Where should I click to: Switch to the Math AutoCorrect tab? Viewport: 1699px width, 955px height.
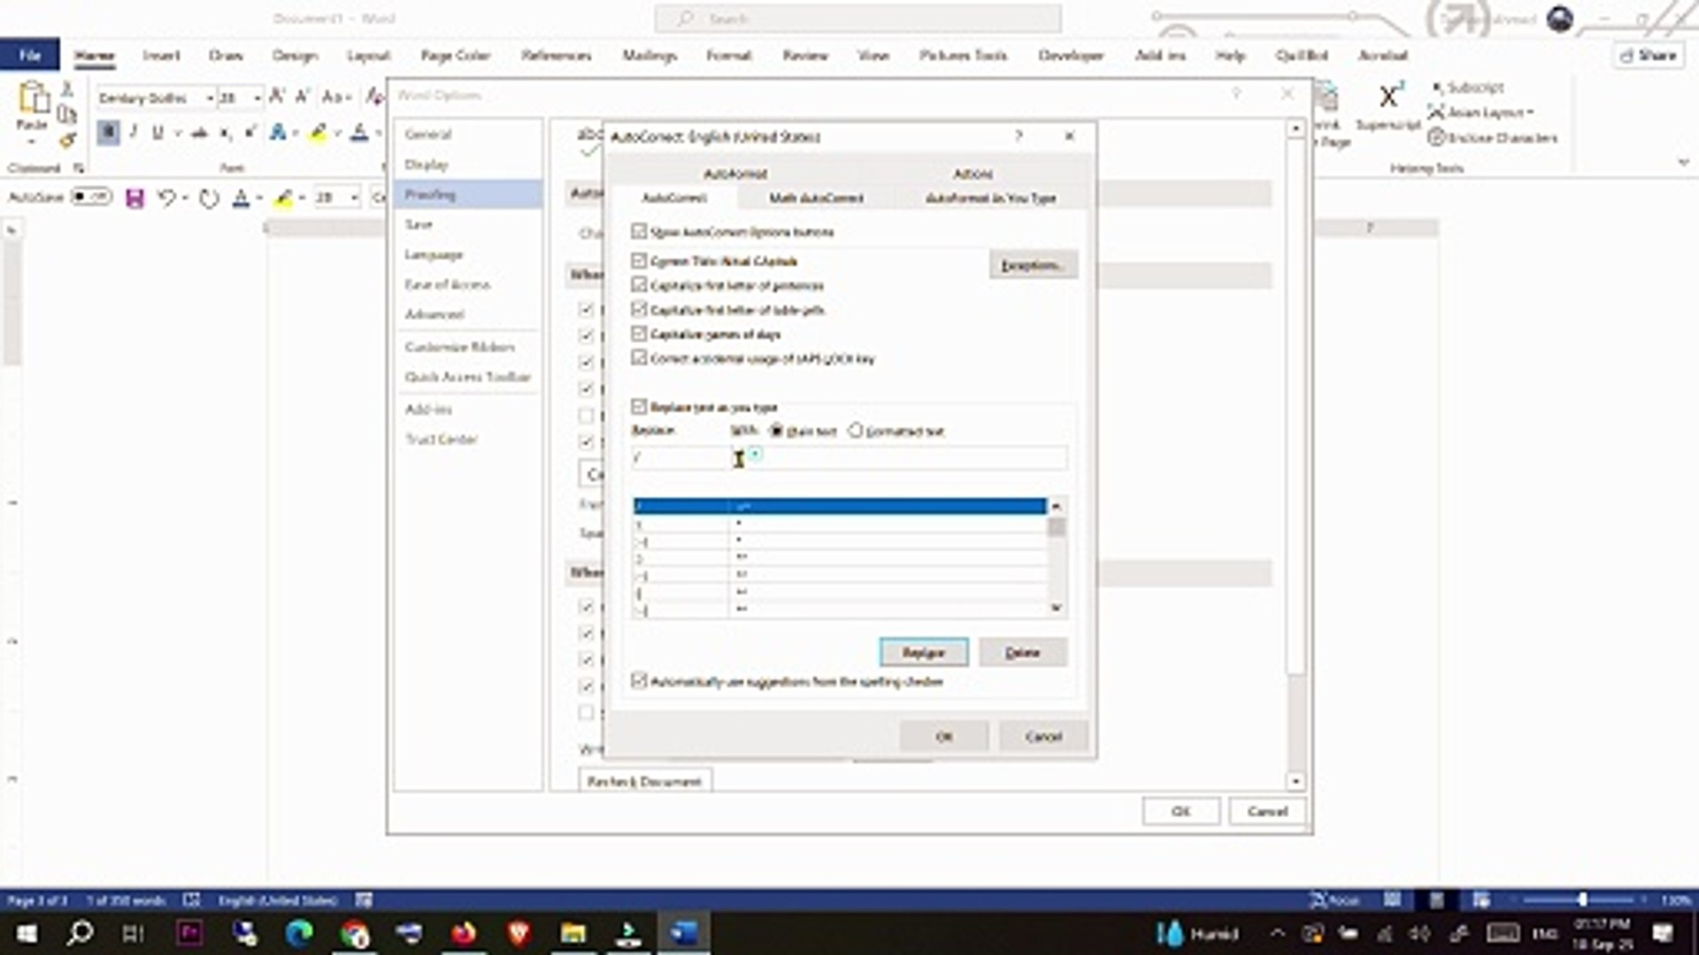point(815,198)
